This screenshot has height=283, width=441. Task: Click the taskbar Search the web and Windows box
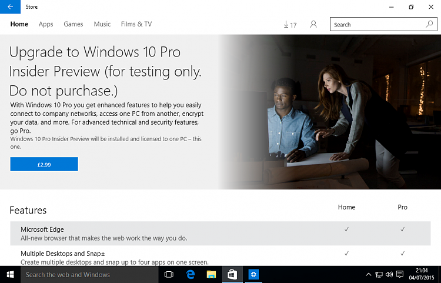[x=88, y=274]
